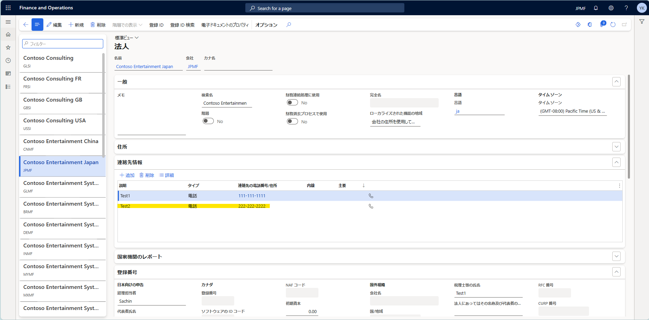
Task: Select Contoso Entertainment China in list
Action: tap(62, 145)
